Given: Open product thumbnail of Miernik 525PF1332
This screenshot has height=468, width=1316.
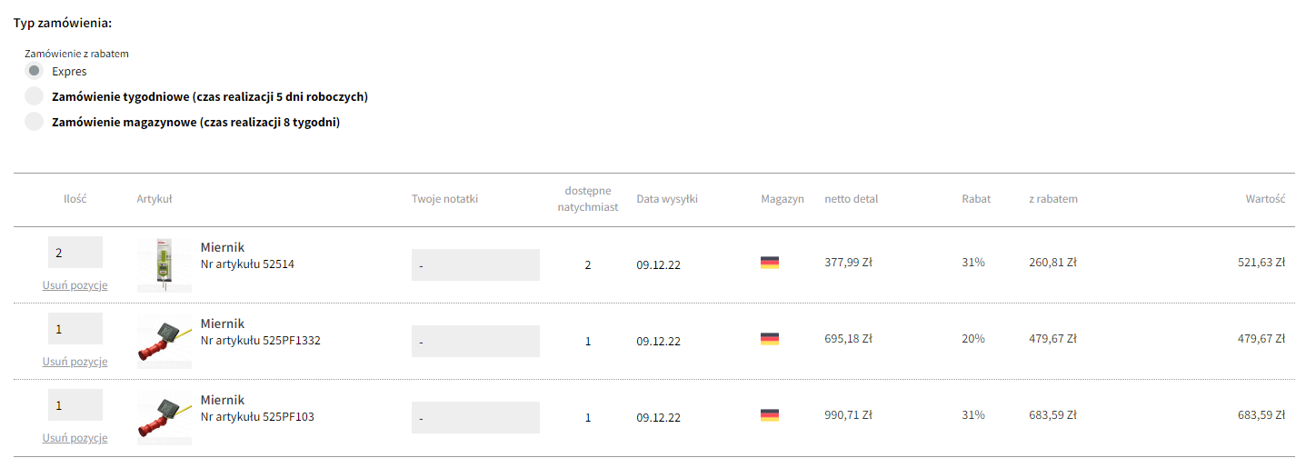Looking at the screenshot, I should pos(164,341).
